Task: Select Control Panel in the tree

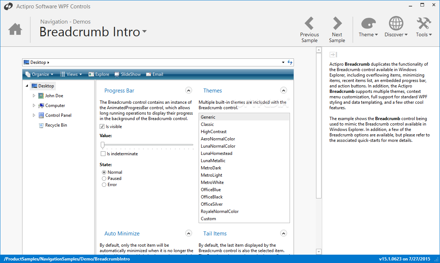Action: click(55, 115)
